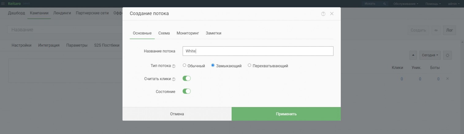Go to Кампании in main navigation
464x134 pixels.
click(39, 13)
